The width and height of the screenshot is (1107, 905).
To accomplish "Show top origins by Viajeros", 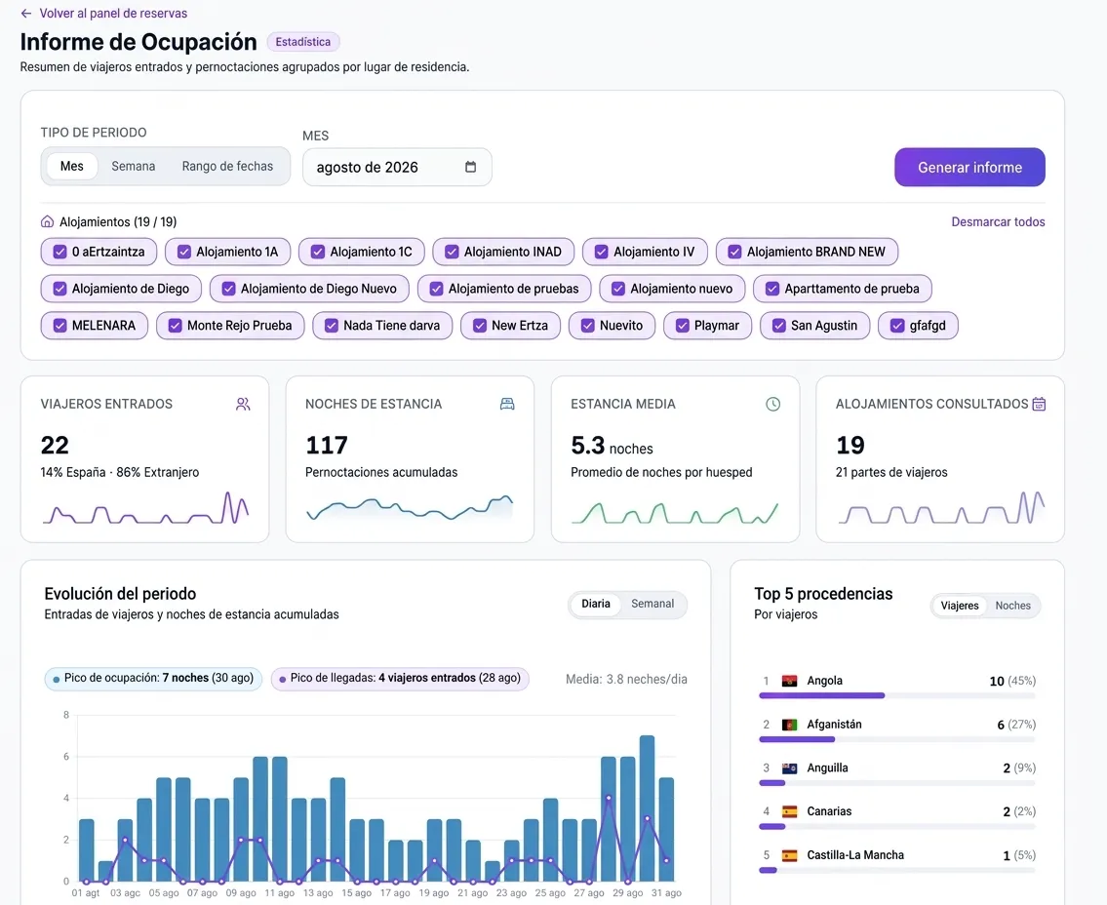I will pyautogui.click(x=960, y=606).
